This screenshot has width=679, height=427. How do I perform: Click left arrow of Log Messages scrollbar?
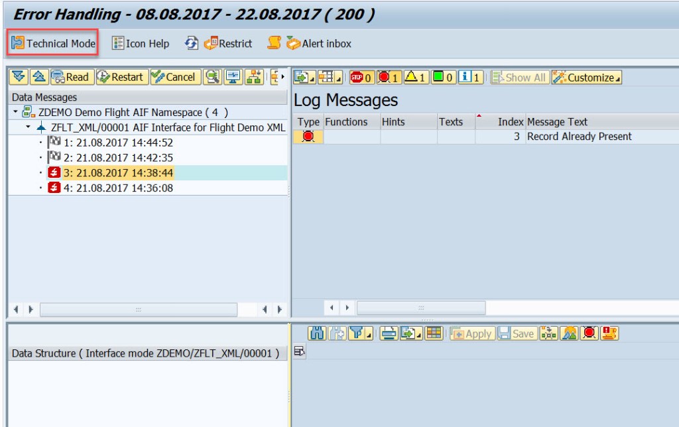(332, 308)
